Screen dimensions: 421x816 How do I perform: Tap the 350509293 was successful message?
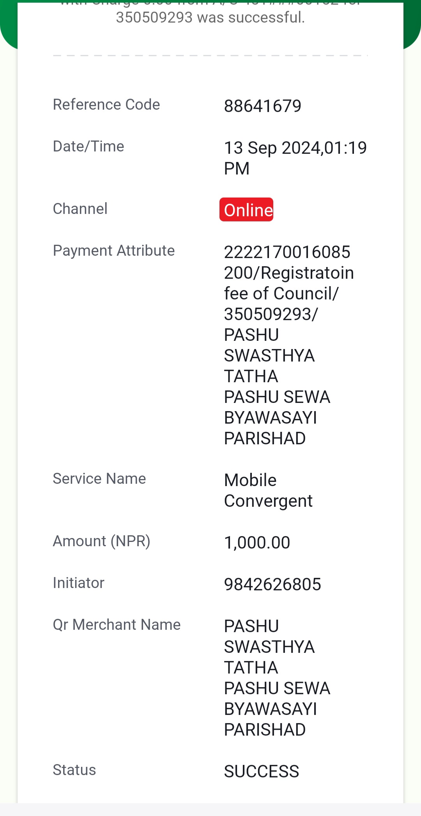[x=210, y=17]
